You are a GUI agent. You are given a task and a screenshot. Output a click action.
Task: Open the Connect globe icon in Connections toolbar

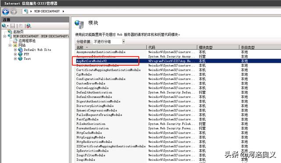(x=4, y=26)
